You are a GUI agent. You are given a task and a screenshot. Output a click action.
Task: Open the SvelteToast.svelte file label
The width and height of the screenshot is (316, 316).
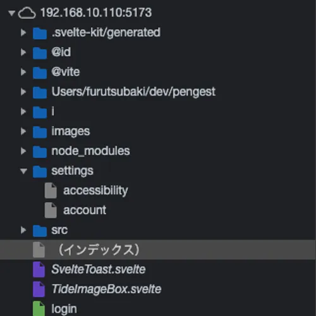pos(99,269)
